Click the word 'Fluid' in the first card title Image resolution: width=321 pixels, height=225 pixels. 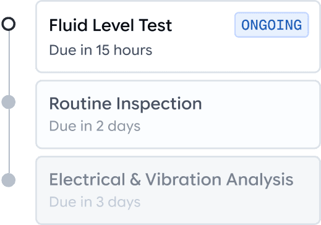pos(68,25)
